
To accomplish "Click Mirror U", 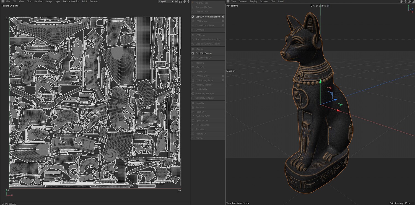I will 200,63.
